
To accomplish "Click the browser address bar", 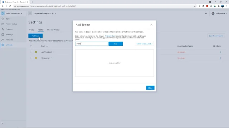I will pyautogui.click(x=102, y=6).
